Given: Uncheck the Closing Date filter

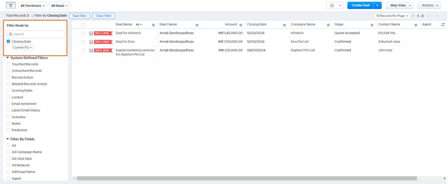Looking at the screenshot, I should click(x=8, y=41).
